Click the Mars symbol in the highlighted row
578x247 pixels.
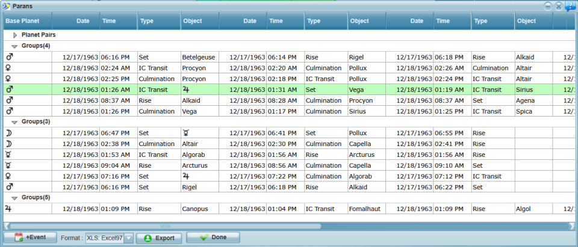(10, 90)
